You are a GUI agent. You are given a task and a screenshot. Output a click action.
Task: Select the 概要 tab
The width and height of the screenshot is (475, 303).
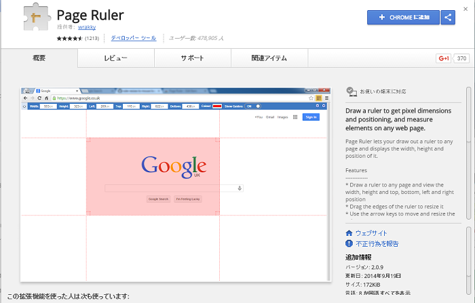[x=39, y=58]
